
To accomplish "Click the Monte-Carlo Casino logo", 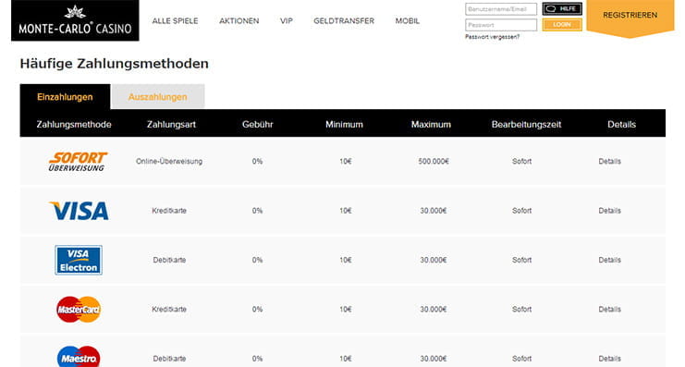I will tap(75, 20).
